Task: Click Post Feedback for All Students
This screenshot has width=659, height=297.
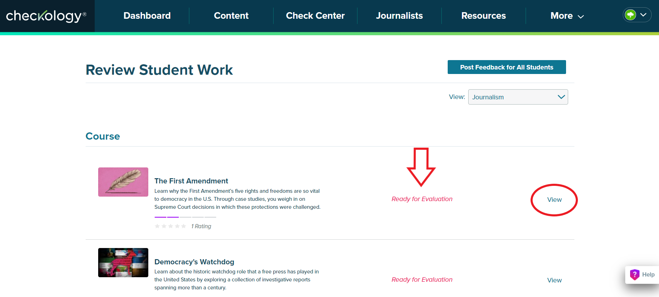Action: (507, 67)
